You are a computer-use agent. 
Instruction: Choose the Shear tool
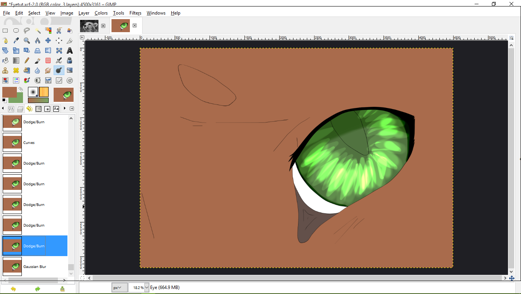(x=27, y=51)
